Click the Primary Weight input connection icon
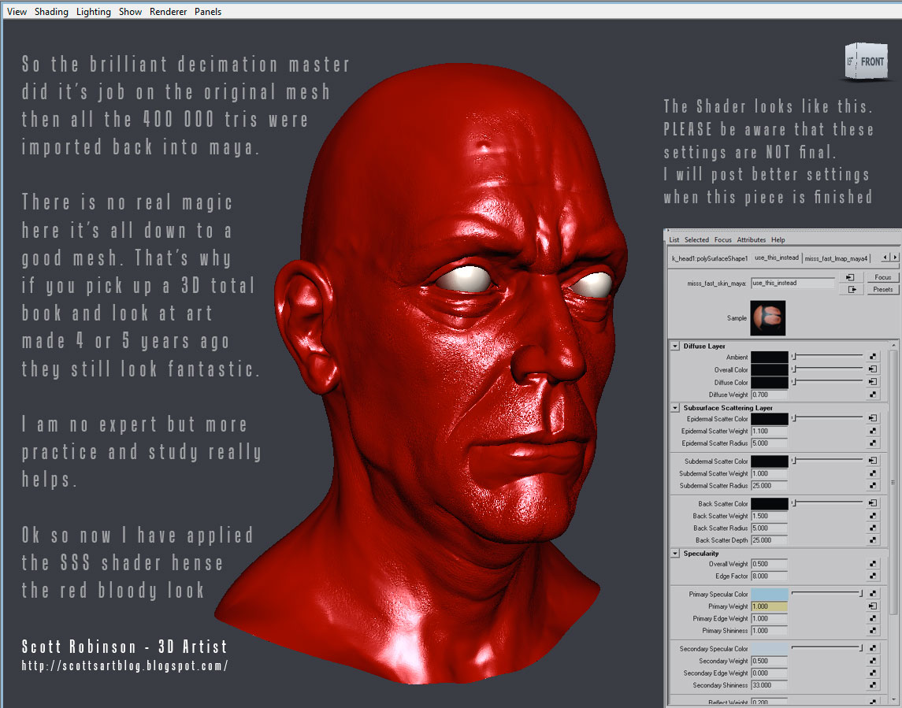The width and height of the screenshot is (902, 708). point(873,606)
